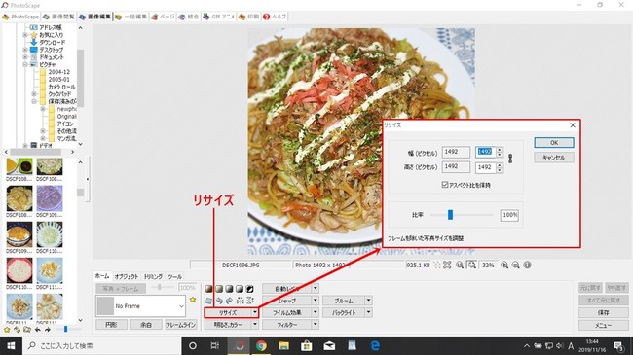
Task: Click the 比率 ratio slider handle
Action: [x=450, y=215]
